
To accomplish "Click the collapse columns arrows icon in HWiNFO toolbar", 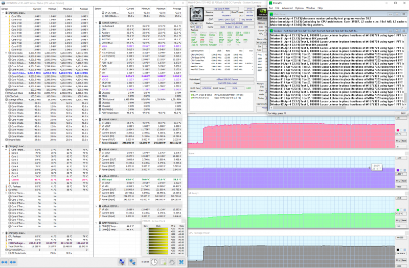I will pyautogui.click(x=13, y=262).
